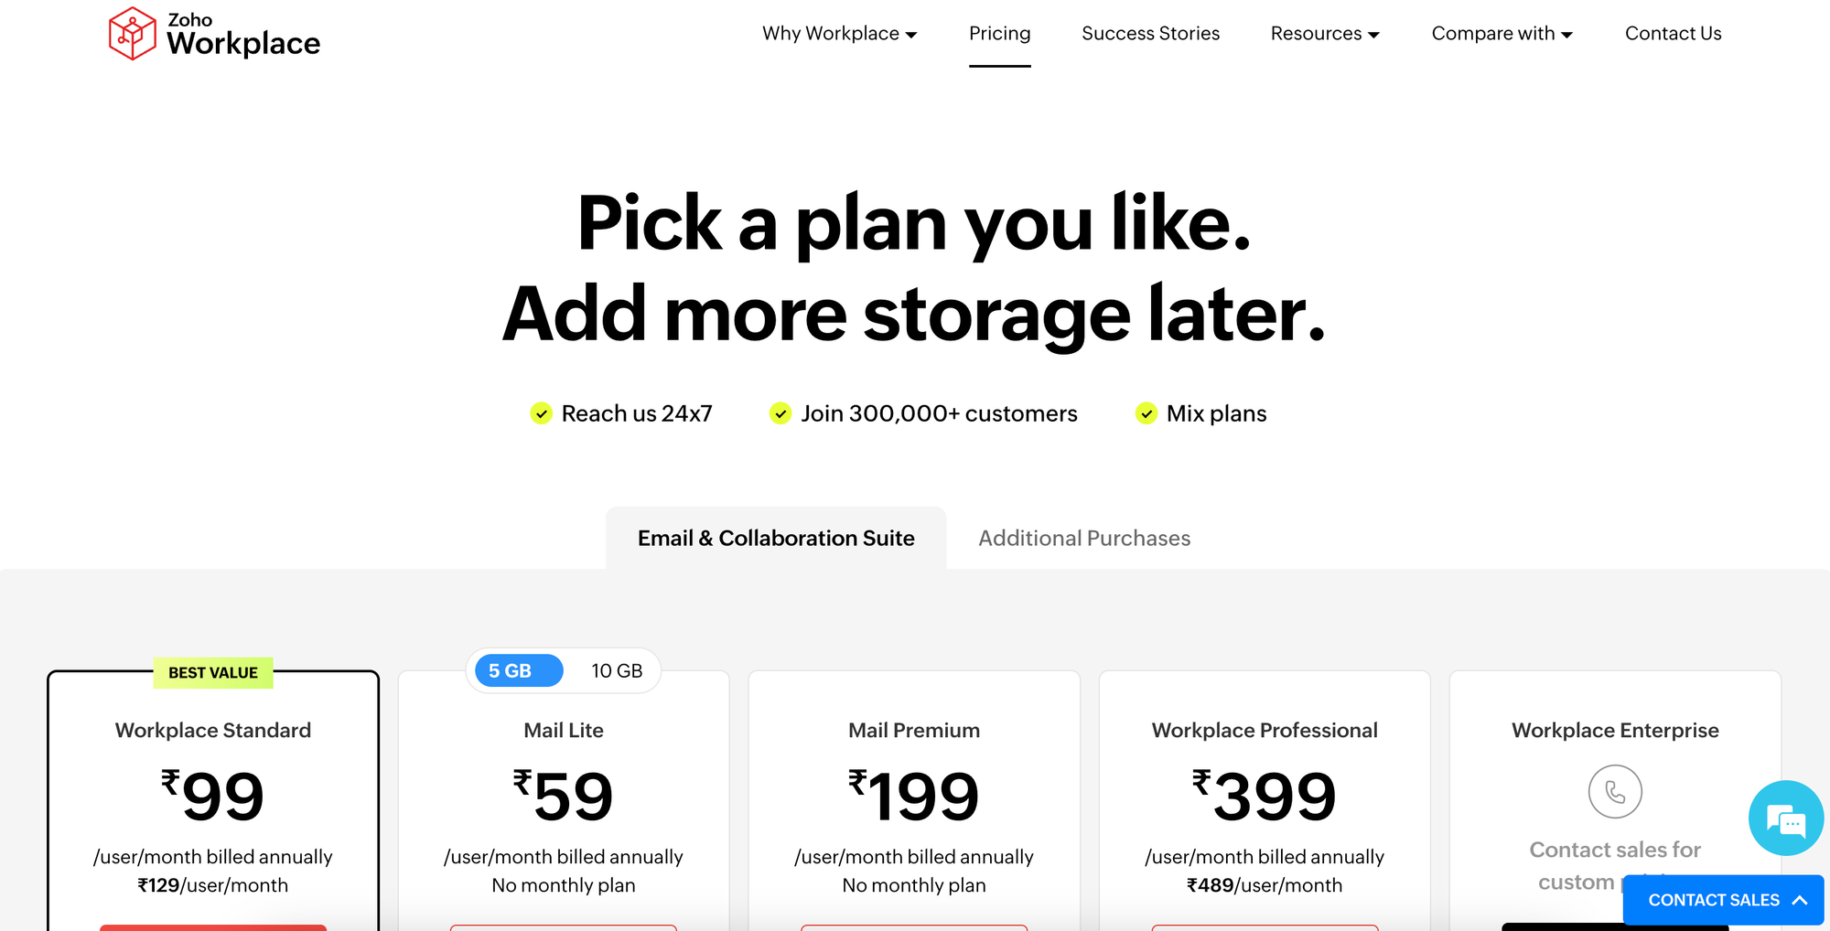Click the checkmark icon beside Mix plans
The width and height of the screenshot is (1830, 931).
1146,414
